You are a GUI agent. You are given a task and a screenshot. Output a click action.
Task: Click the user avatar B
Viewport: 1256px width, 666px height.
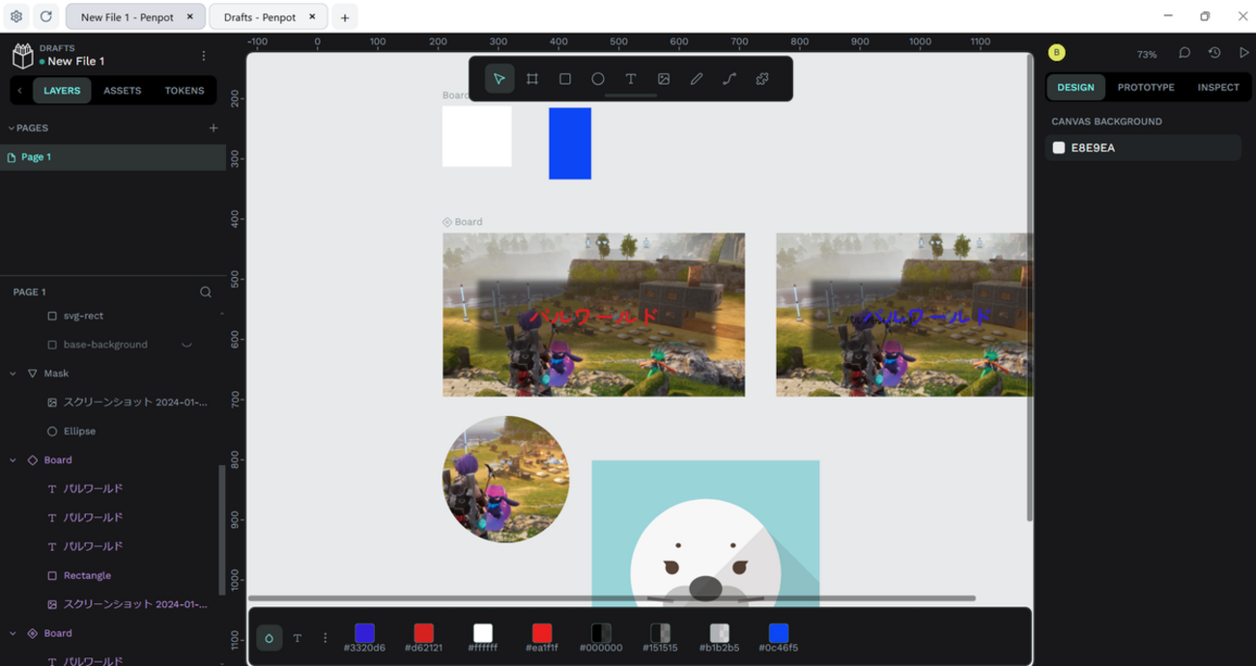point(1056,53)
